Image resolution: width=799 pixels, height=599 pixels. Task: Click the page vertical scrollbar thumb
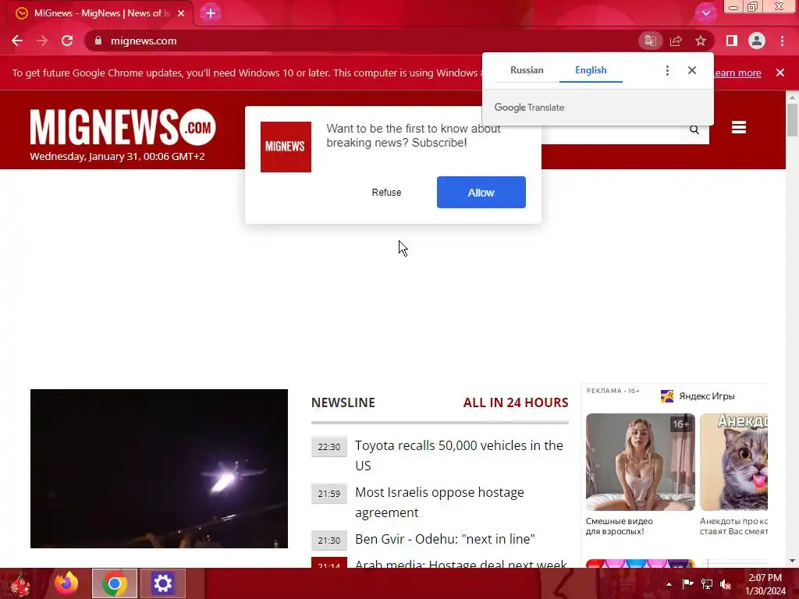(x=792, y=119)
